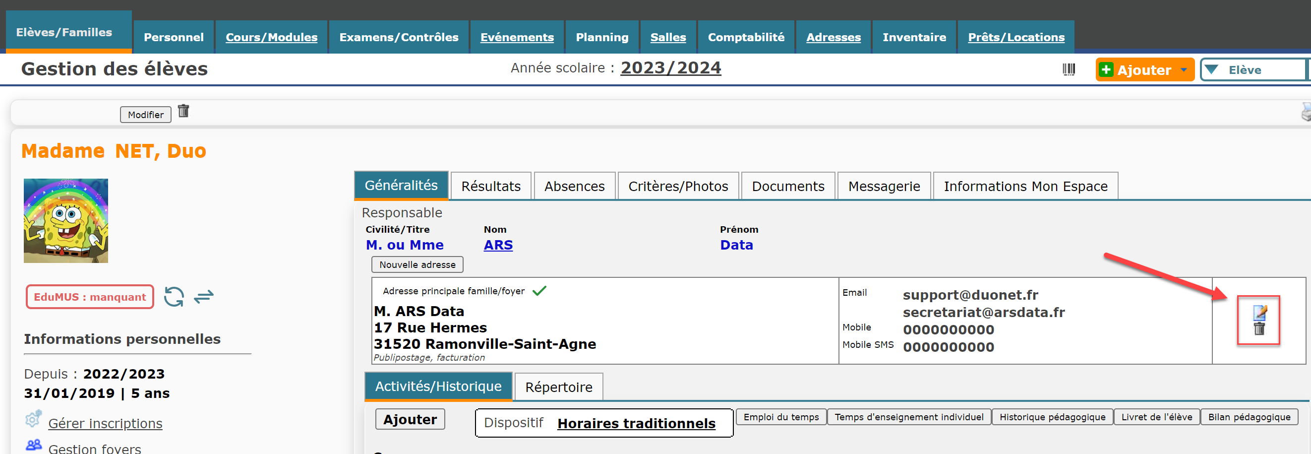1311x454 pixels.
Task: Select the Généralités tab
Action: (401, 185)
